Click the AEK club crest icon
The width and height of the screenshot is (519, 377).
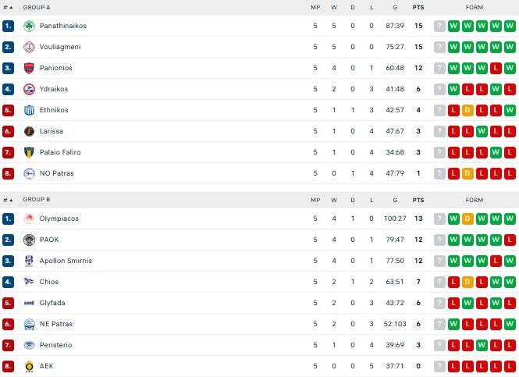pyautogui.click(x=30, y=366)
